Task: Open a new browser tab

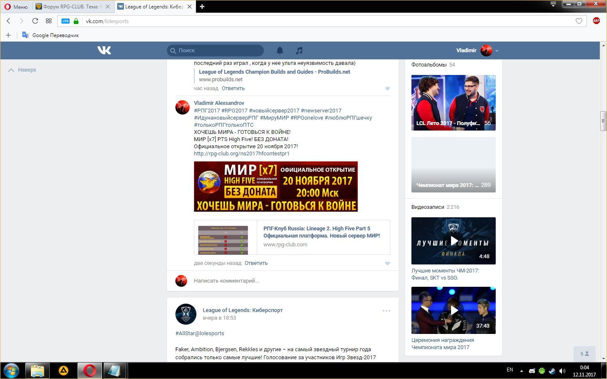Action: coord(202,7)
